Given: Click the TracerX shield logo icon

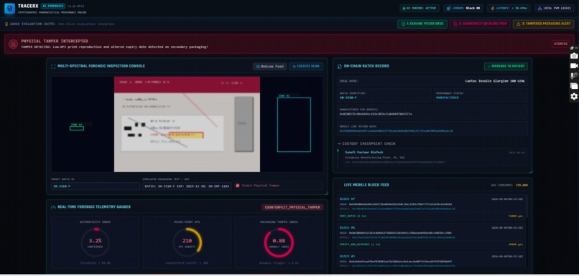Looking at the screenshot, I should pyautogui.click(x=9, y=9).
